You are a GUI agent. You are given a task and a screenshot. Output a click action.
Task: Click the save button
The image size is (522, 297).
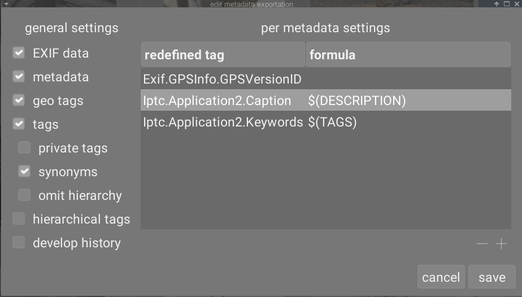click(x=492, y=277)
